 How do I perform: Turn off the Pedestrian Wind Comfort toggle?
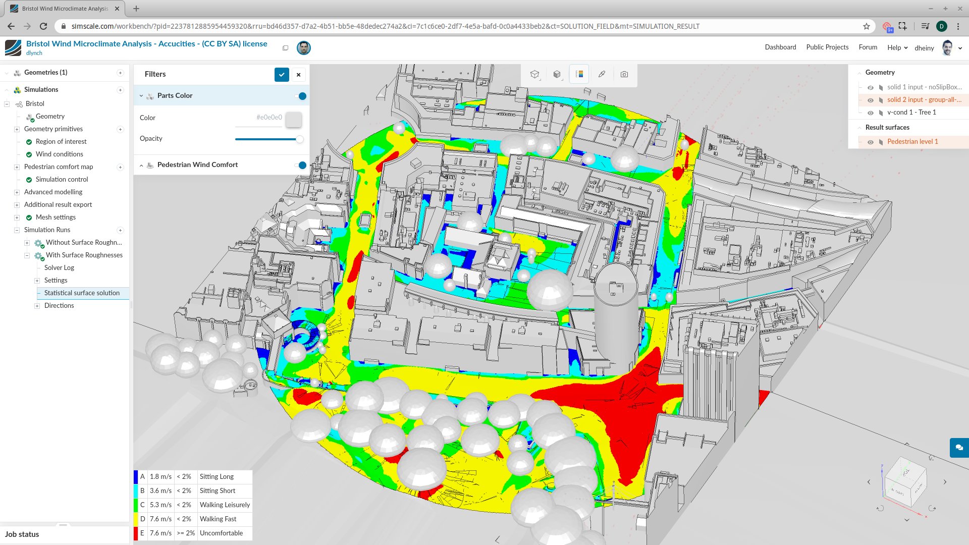click(302, 165)
